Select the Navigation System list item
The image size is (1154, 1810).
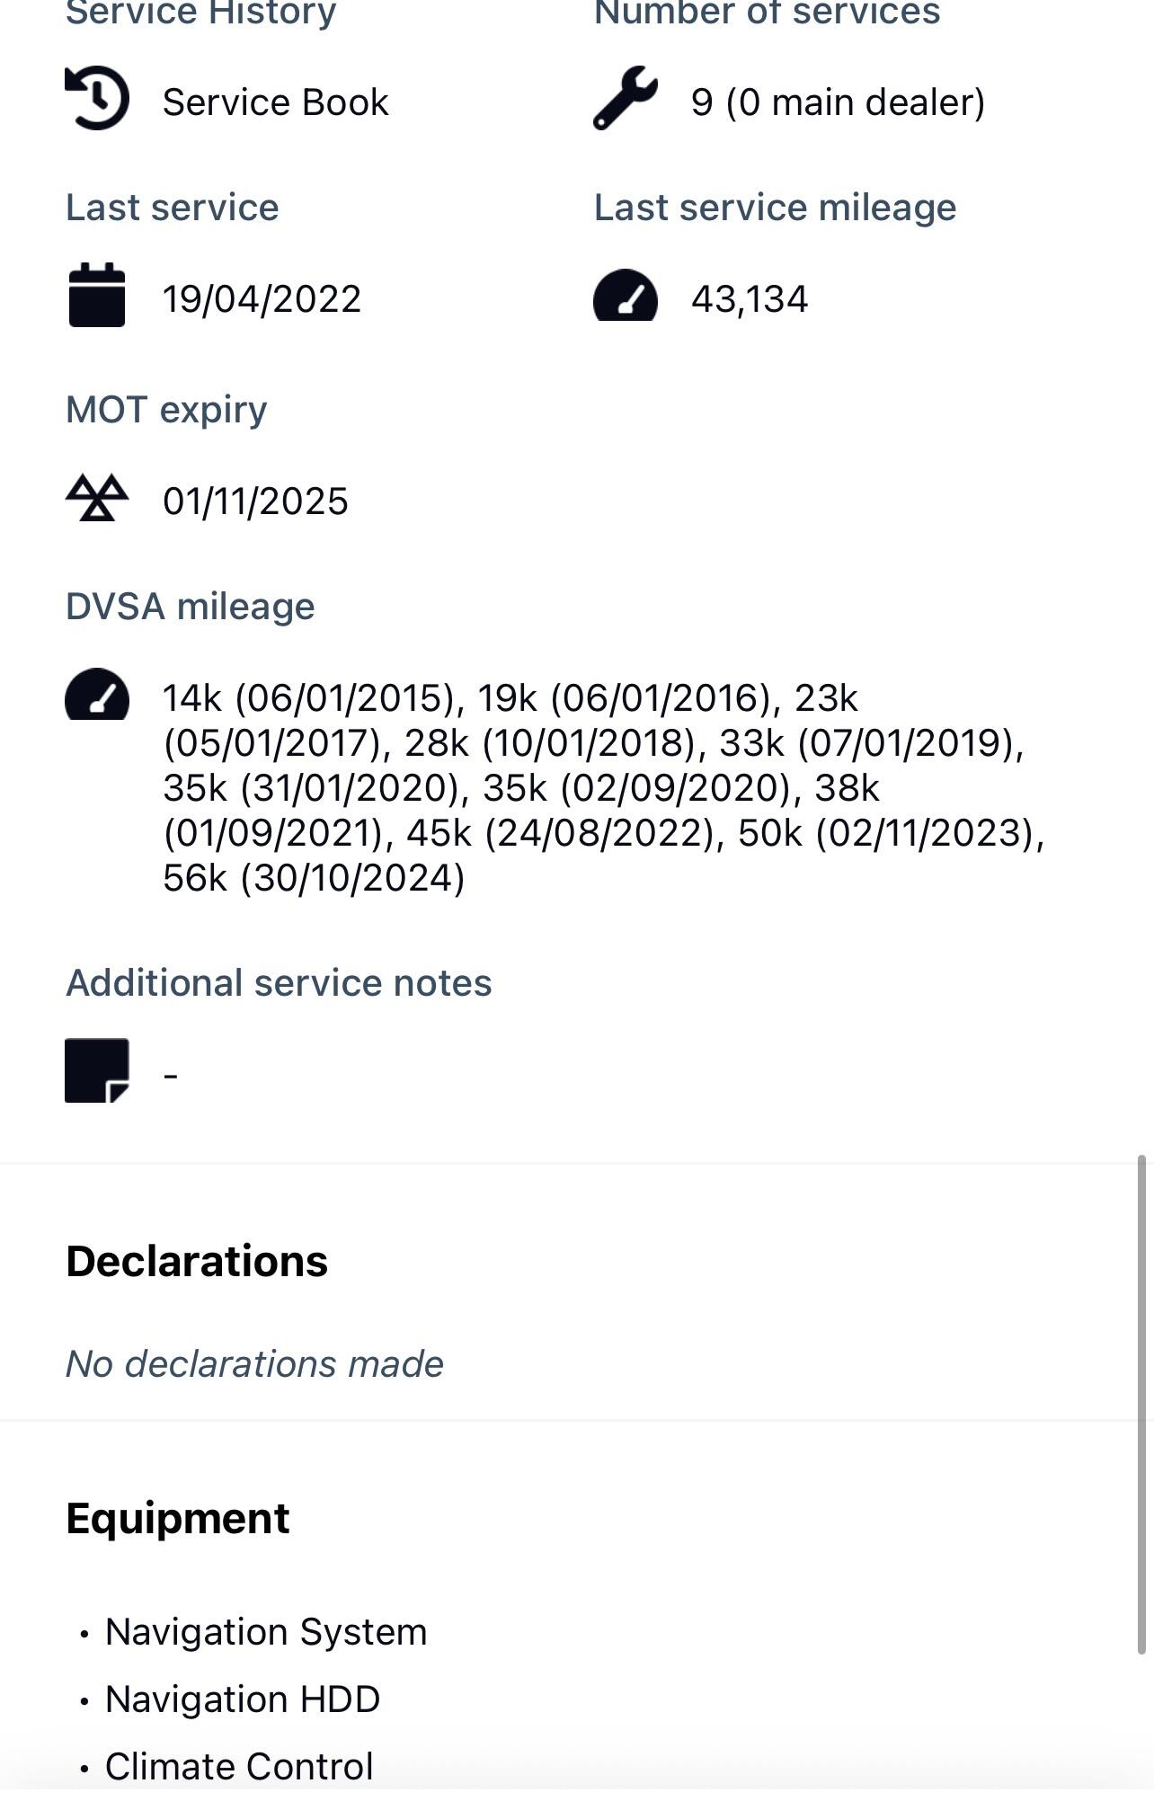point(265,1632)
